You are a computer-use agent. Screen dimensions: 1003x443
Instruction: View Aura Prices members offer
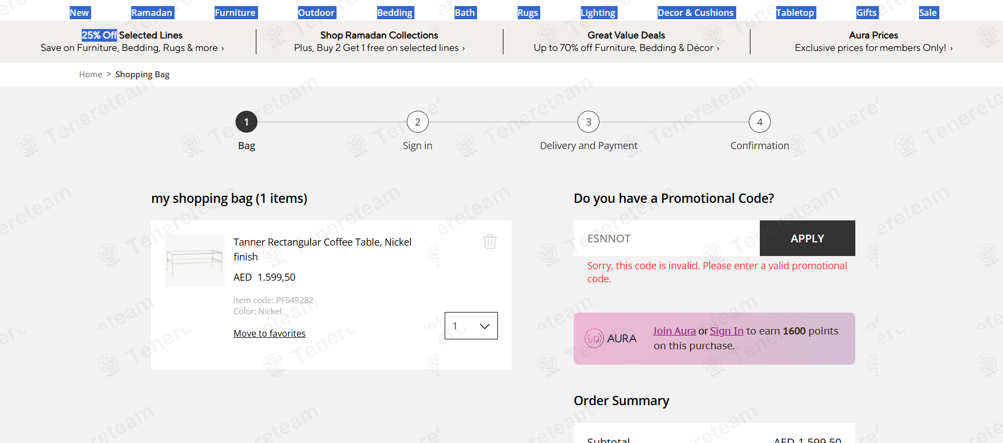pos(873,42)
